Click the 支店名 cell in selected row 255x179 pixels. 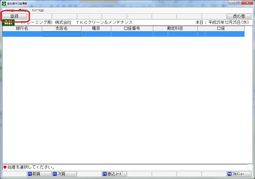click(x=62, y=34)
